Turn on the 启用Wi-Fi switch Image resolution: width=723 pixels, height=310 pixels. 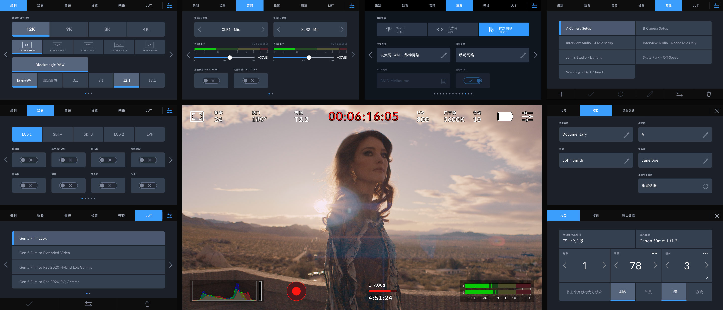point(473,80)
